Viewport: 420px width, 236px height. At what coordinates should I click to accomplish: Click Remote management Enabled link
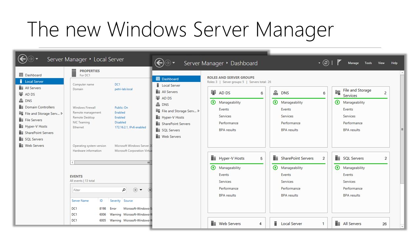(x=120, y=112)
